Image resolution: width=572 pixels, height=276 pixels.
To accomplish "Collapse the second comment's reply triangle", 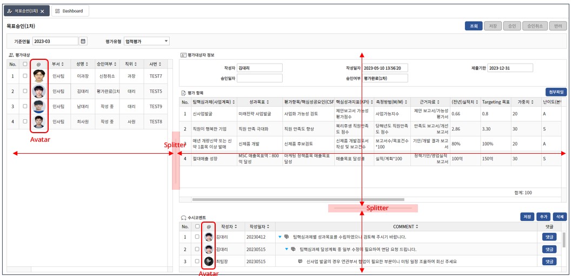I will coord(287,249).
